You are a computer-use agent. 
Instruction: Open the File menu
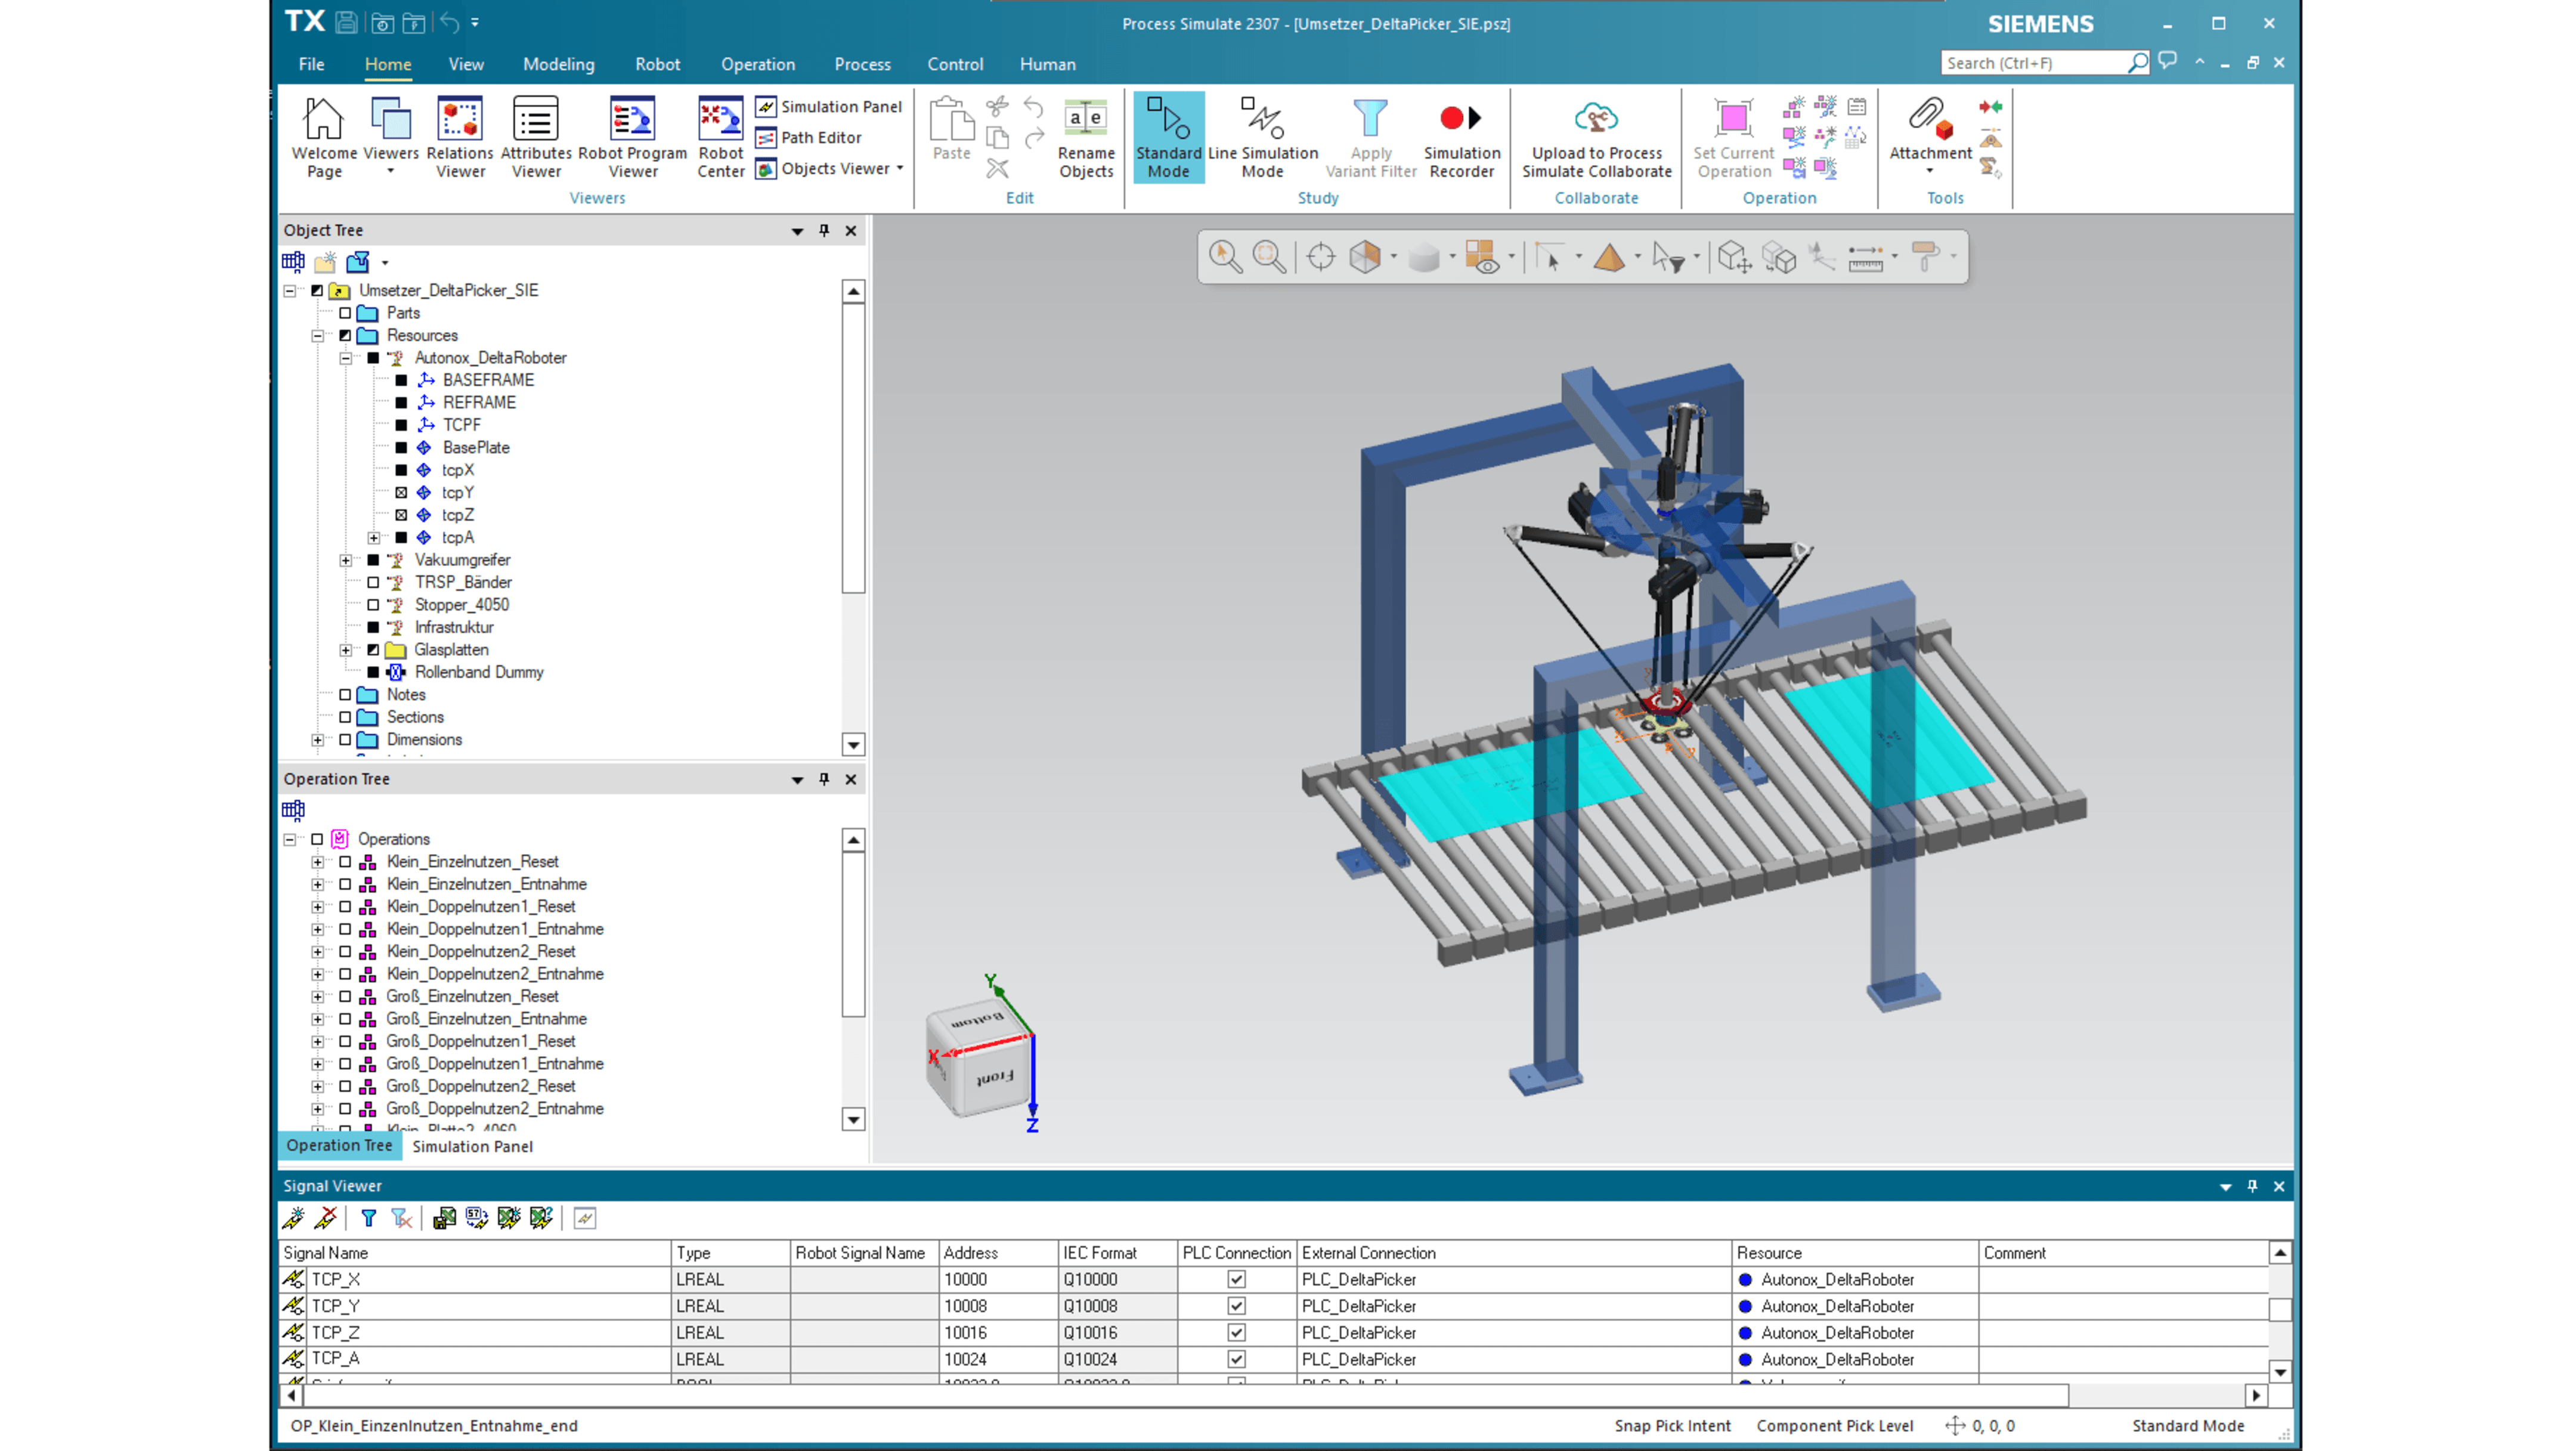(x=311, y=64)
